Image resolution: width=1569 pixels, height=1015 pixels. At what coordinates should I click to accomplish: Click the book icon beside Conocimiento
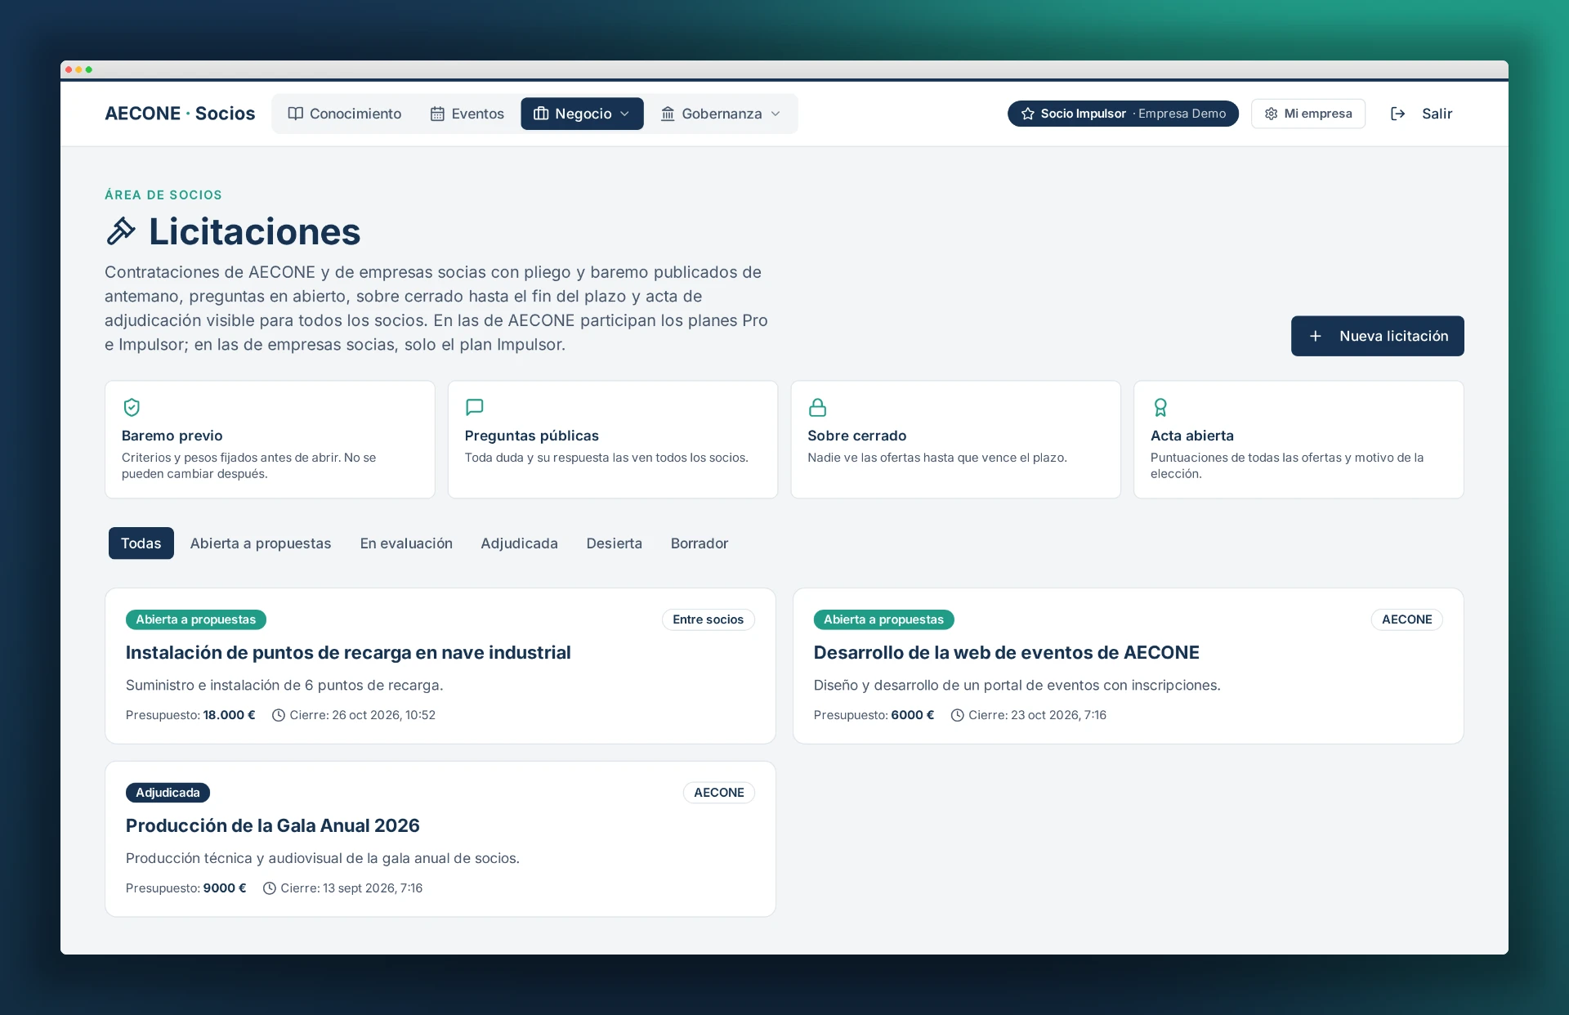tap(295, 114)
